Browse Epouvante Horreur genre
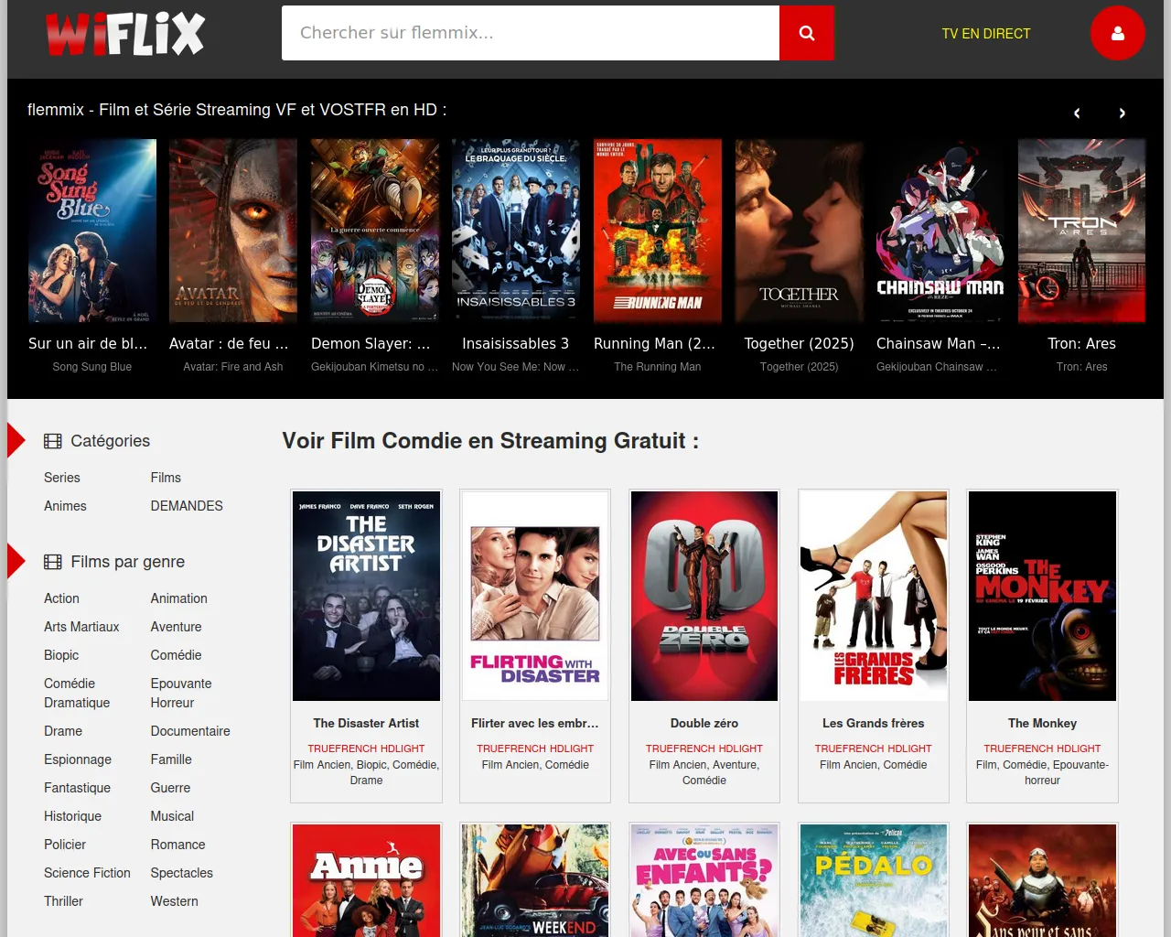Image resolution: width=1171 pixels, height=937 pixels. click(x=181, y=693)
